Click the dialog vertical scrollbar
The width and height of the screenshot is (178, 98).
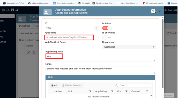[163, 53]
